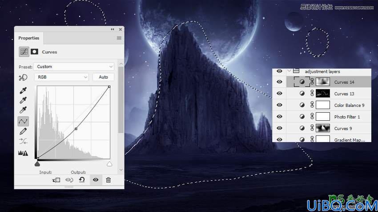This screenshot has height=212, width=378.
Task: Click the Gradient Map adjustment icon
Action: (302, 139)
